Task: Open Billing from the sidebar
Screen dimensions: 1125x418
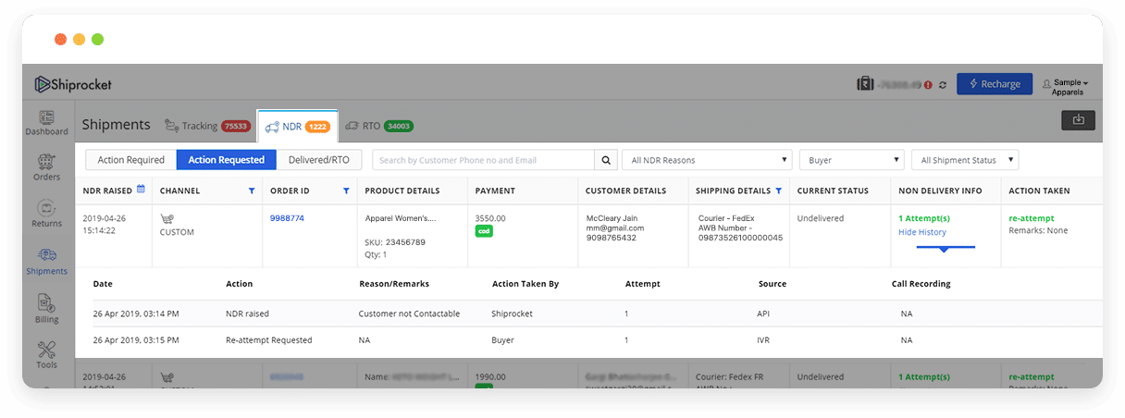Action: tap(46, 309)
